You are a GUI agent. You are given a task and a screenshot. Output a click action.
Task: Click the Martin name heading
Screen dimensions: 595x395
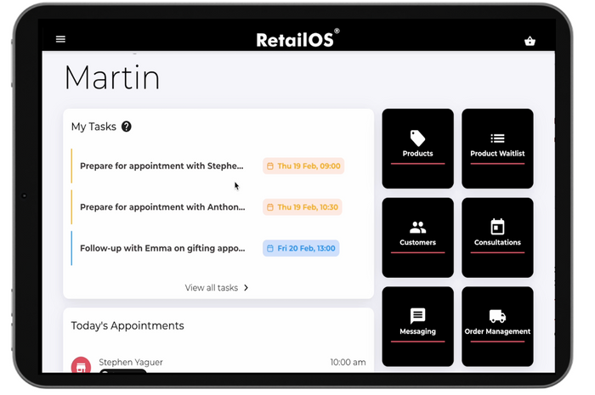click(112, 77)
